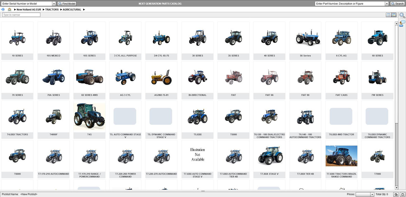This screenshot has height=197, width=406.
Task: Click the cascade windows icon in status bar
Action: (x=396, y=194)
